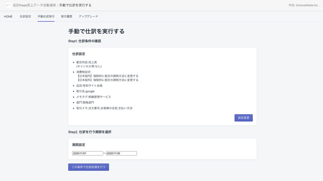Click the end date field showing 2020/11/30

pyautogui.click(x=121, y=153)
